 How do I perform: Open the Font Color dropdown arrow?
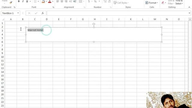click(53, 1)
